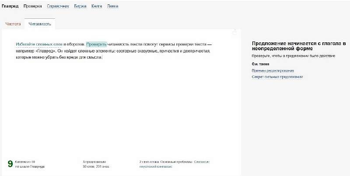Select the Читаемость tab
This screenshot has height=176, width=350.
tap(40, 24)
